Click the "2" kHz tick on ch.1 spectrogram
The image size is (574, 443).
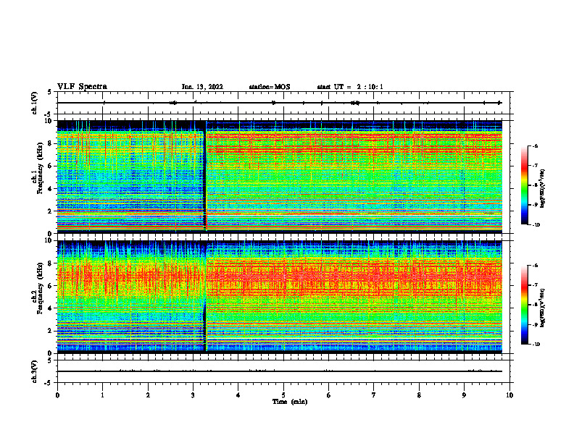[x=51, y=211]
